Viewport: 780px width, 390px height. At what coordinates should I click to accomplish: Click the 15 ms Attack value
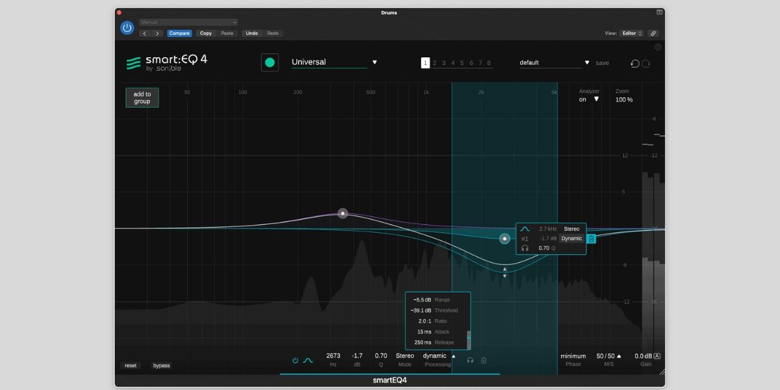424,331
